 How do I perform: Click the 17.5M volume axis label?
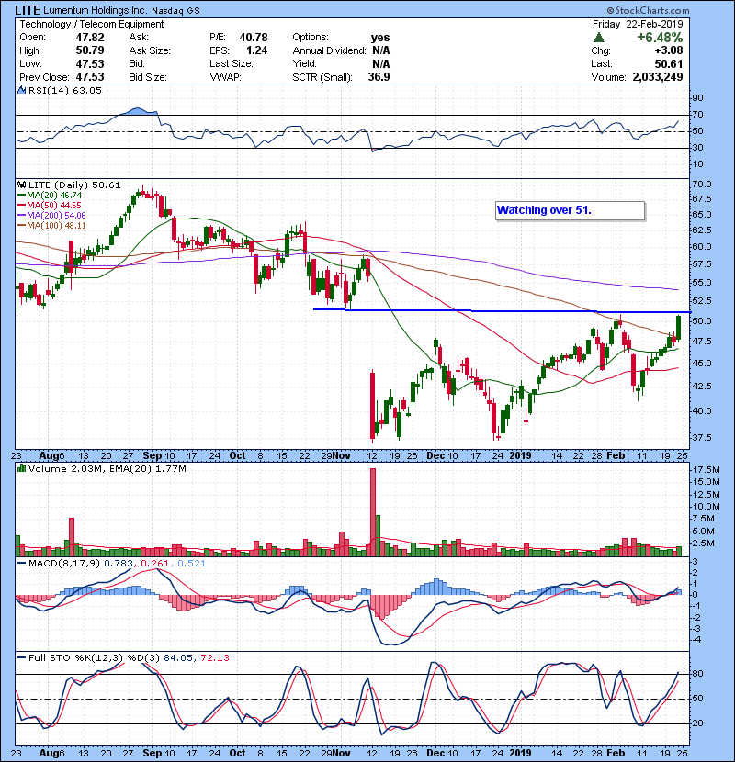pyautogui.click(x=707, y=470)
